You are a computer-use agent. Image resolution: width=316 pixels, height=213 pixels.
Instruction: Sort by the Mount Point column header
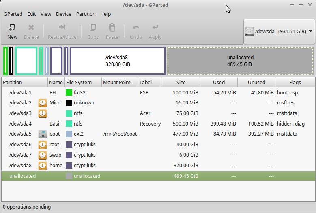[x=120, y=83]
